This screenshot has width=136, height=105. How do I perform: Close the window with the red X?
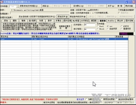pos(134,2)
